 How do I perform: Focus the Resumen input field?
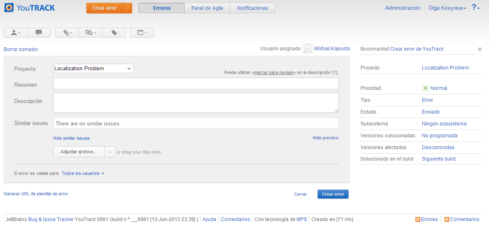tap(196, 83)
